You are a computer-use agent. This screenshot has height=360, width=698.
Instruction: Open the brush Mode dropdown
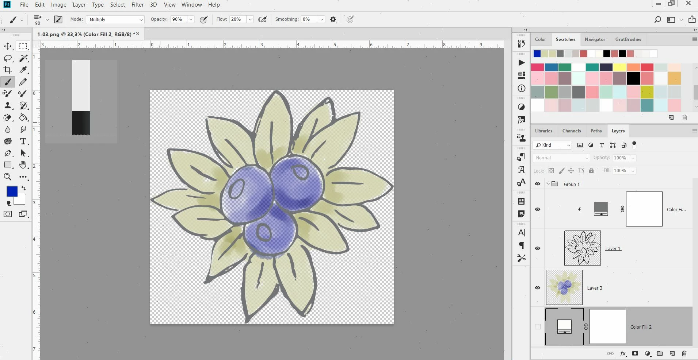(115, 20)
